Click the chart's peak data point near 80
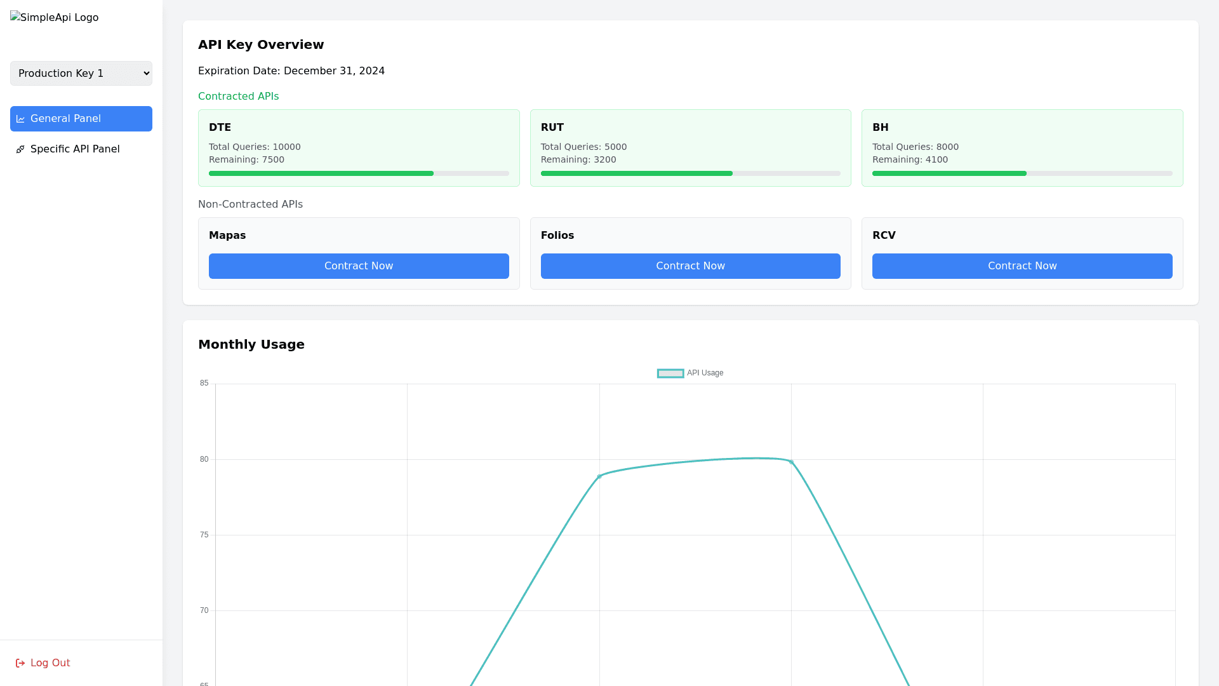Screen dimensions: 1219x686 [x=791, y=462]
